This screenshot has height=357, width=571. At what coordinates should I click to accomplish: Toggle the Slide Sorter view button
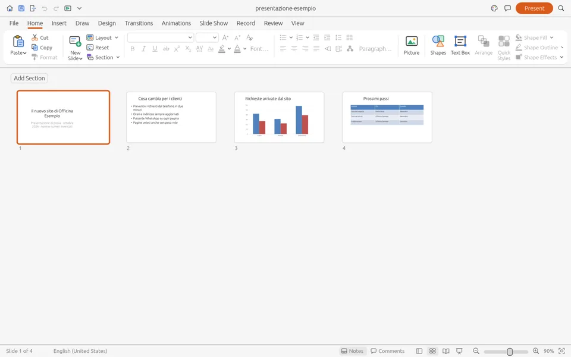(432, 351)
